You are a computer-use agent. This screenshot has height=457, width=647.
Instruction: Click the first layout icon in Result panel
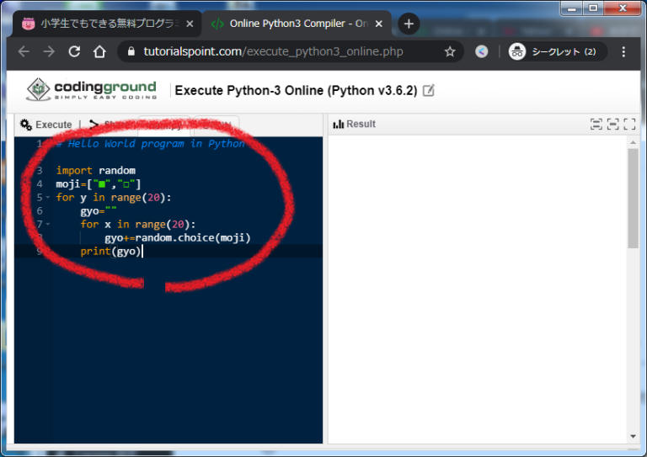(x=596, y=125)
